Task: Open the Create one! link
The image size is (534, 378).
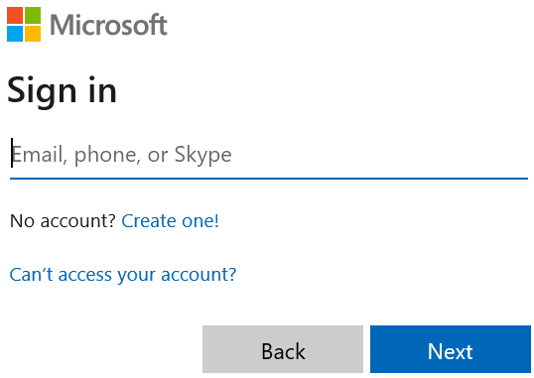Action: point(171,221)
